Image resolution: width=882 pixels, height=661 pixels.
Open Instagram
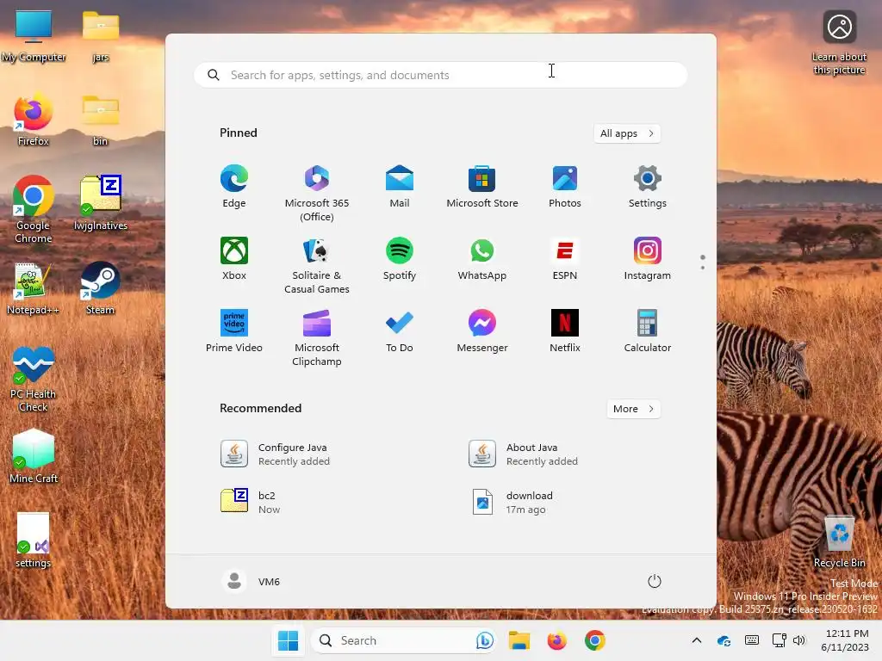(x=648, y=259)
